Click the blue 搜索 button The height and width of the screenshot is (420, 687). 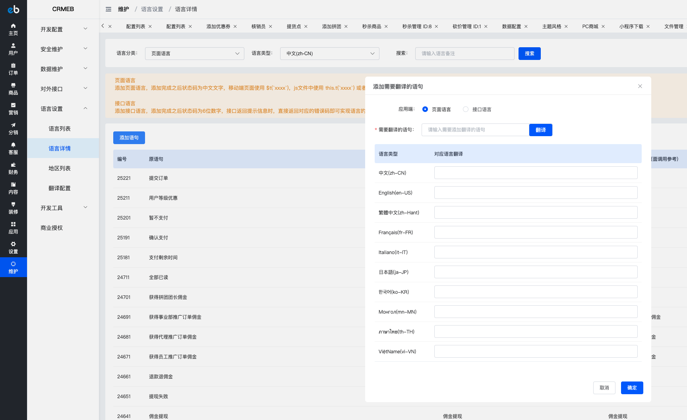tap(530, 54)
